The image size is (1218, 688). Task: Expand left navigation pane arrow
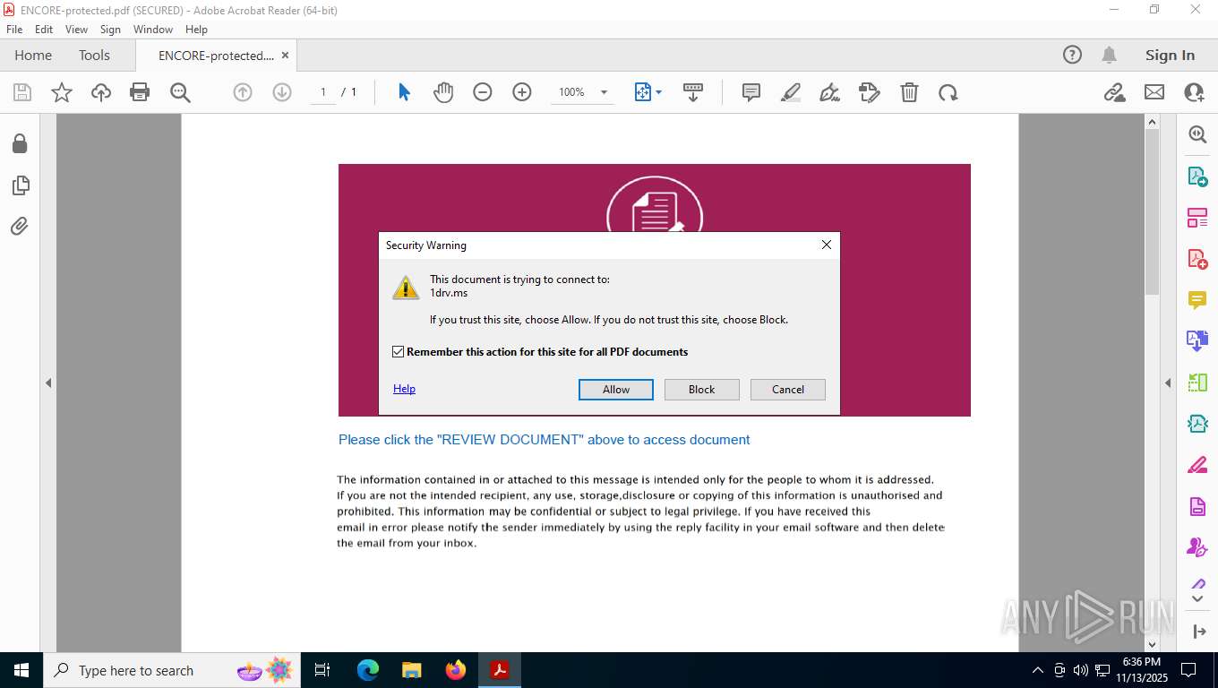pyautogui.click(x=48, y=383)
